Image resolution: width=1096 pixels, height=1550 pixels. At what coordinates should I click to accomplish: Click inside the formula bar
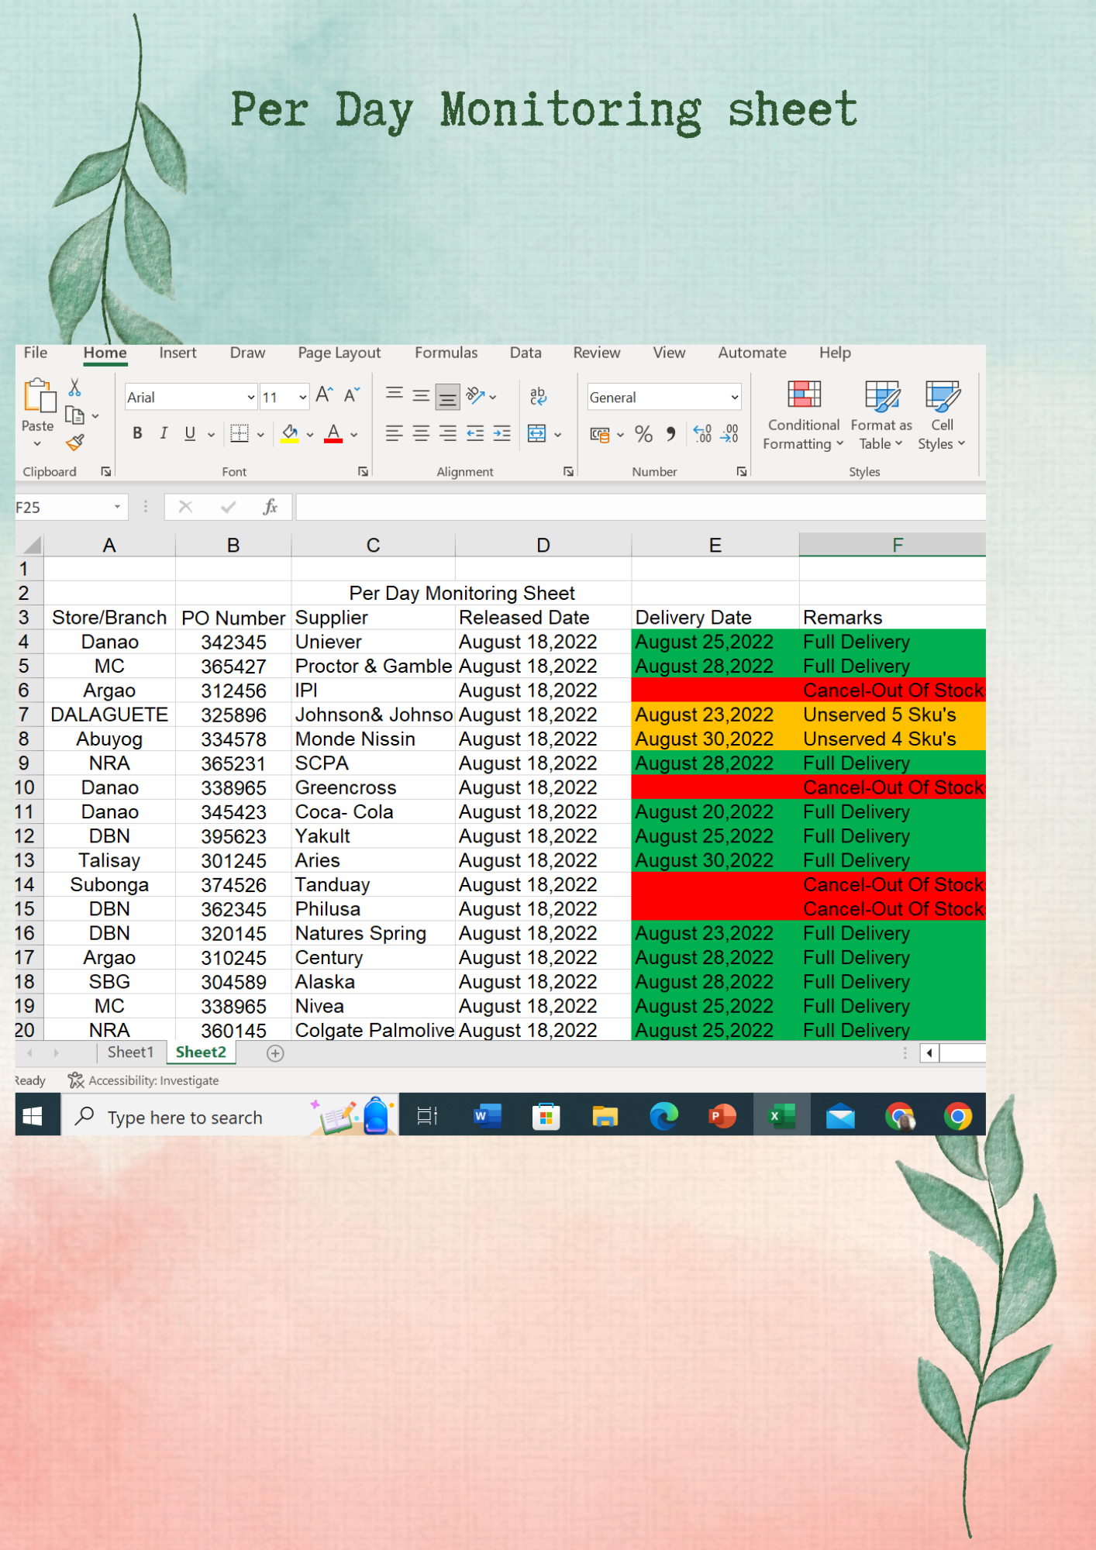(x=640, y=507)
